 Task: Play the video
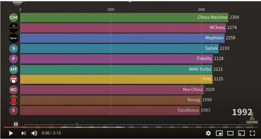point(11,133)
